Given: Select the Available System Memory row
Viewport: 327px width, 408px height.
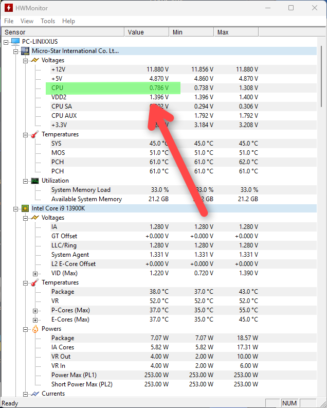Looking at the screenshot, I should 184,199.
